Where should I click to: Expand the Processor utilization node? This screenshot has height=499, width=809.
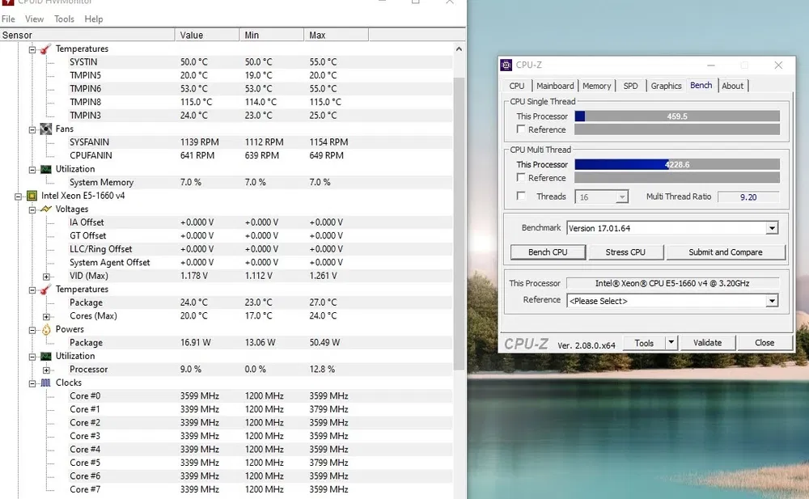click(x=46, y=370)
